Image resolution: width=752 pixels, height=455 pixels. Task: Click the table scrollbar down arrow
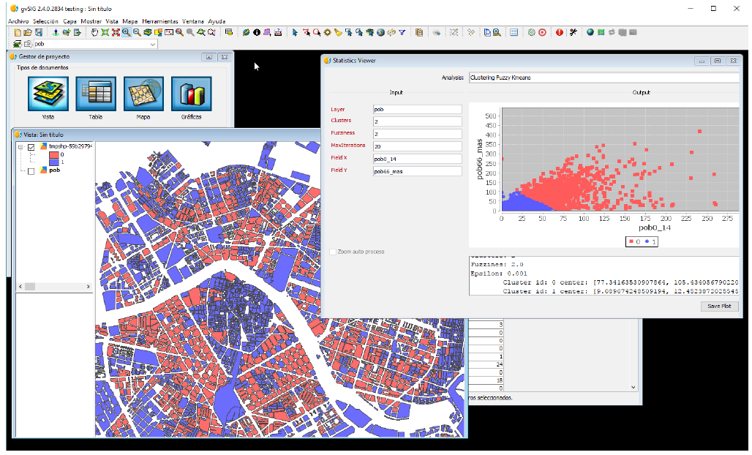click(633, 387)
